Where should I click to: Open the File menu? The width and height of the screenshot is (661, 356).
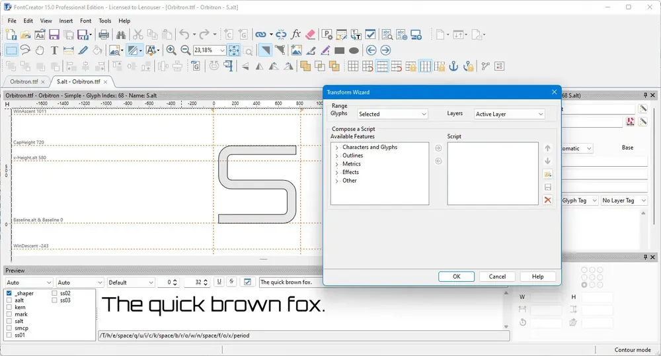pos(12,21)
